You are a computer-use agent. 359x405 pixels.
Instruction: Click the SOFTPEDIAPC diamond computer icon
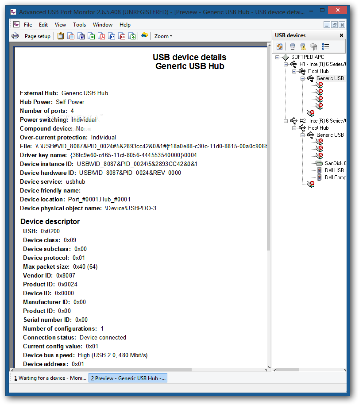pyautogui.click(x=286, y=57)
